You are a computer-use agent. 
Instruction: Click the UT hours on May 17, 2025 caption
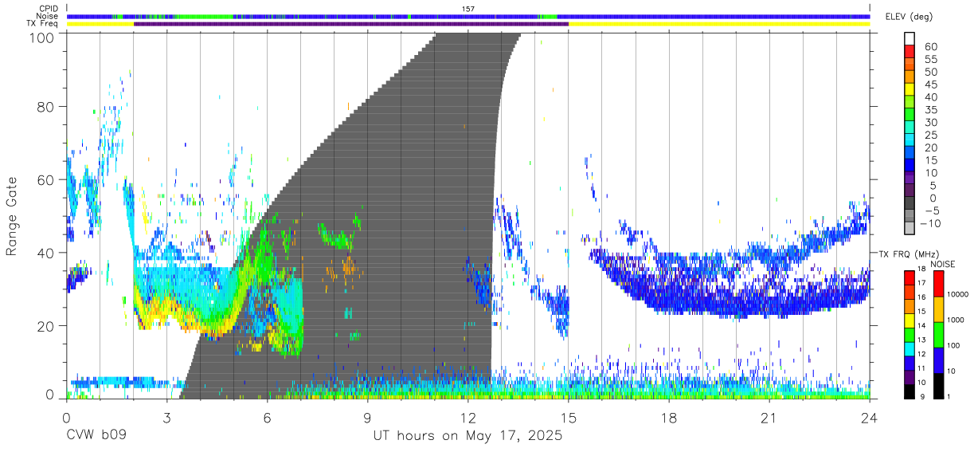(x=468, y=436)
